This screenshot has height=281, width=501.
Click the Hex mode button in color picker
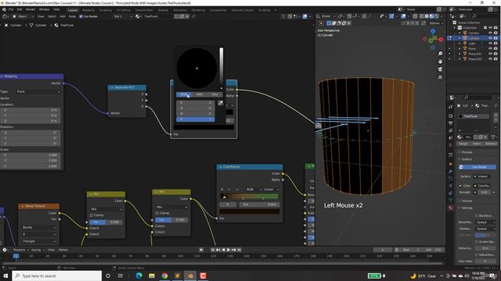(214, 94)
